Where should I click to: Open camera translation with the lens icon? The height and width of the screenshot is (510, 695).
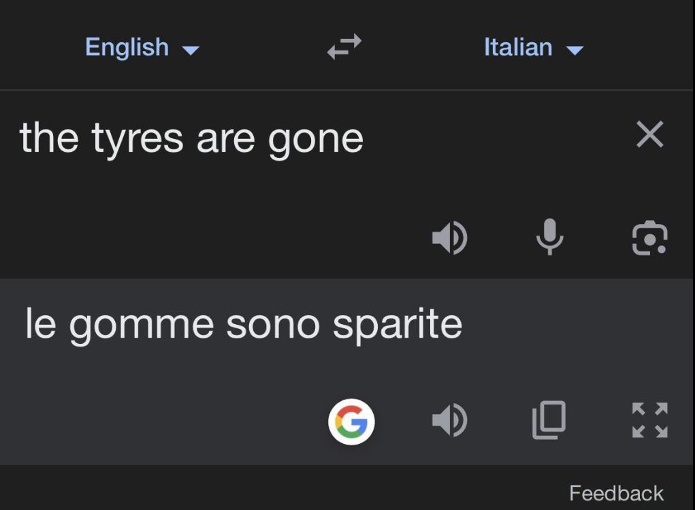point(650,238)
